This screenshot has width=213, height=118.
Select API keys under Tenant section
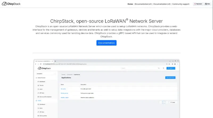pyautogui.click(x=41, y=112)
